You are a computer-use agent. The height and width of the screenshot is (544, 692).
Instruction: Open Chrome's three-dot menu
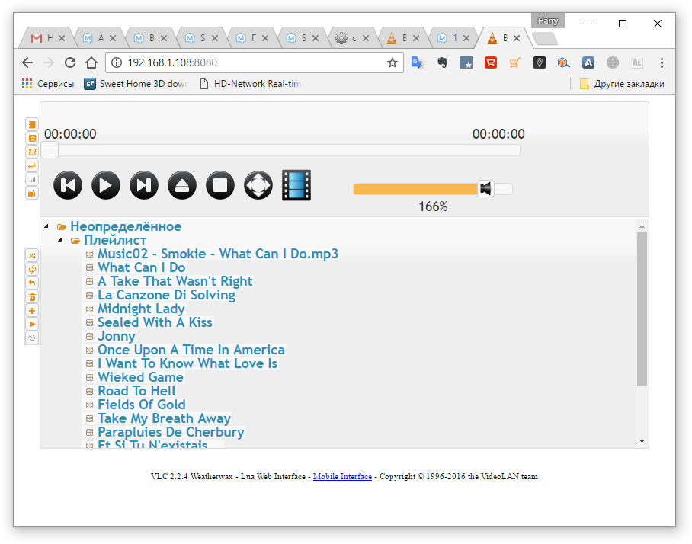662,62
